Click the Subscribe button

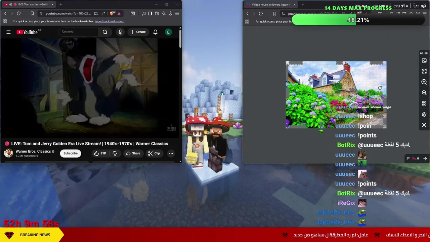(x=71, y=153)
